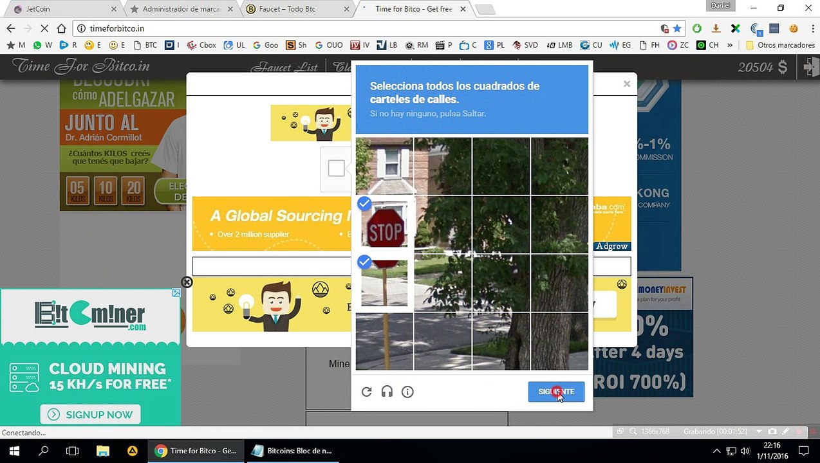Click the address bar URL
The image size is (820, 463).
[x=117, y=28]
